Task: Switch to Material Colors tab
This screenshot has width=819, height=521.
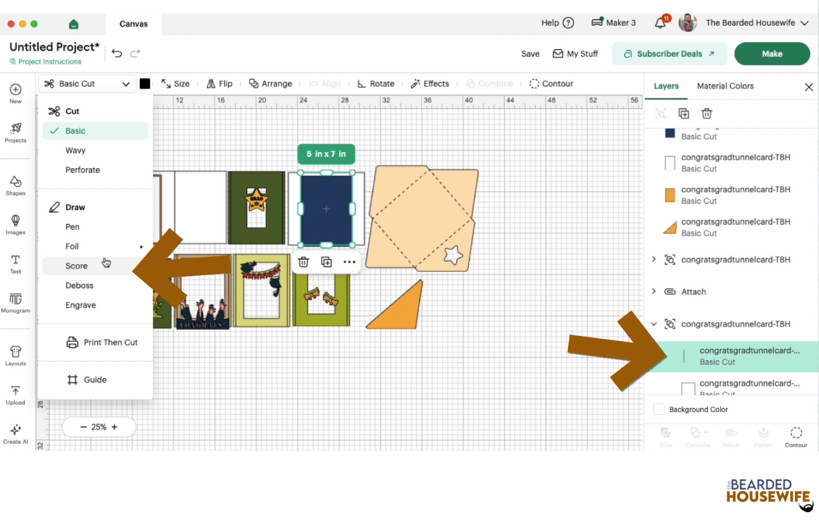Action: pos(725,86)
